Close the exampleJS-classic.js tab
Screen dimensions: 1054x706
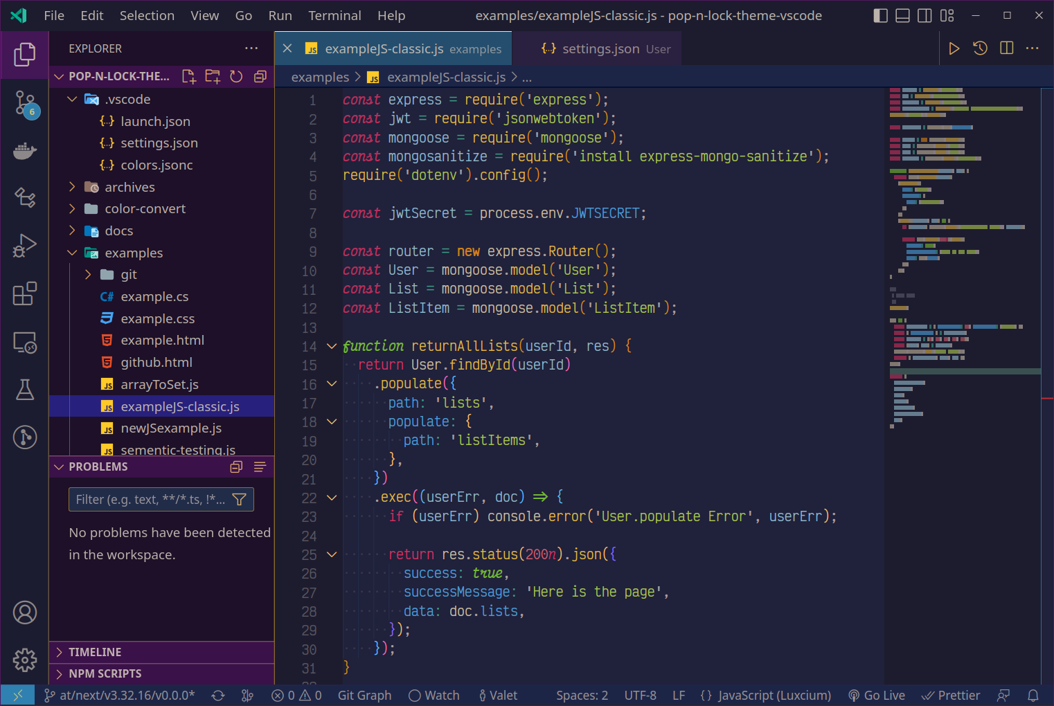pos(287,48)
